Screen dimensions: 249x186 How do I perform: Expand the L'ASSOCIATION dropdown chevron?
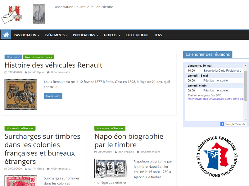pyautogui.click(x=38, y=35)
